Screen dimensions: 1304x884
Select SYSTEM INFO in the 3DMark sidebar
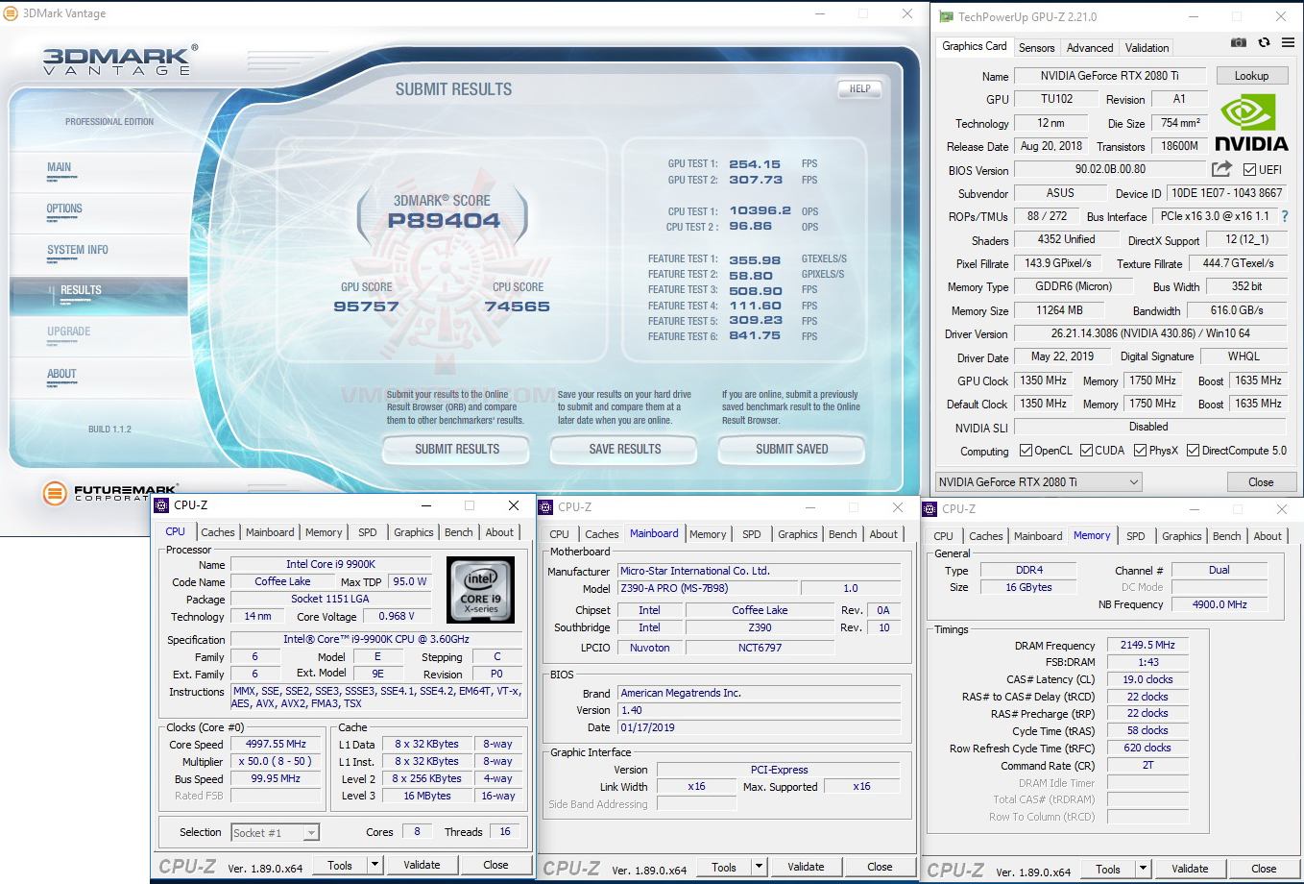coord(77,250)
